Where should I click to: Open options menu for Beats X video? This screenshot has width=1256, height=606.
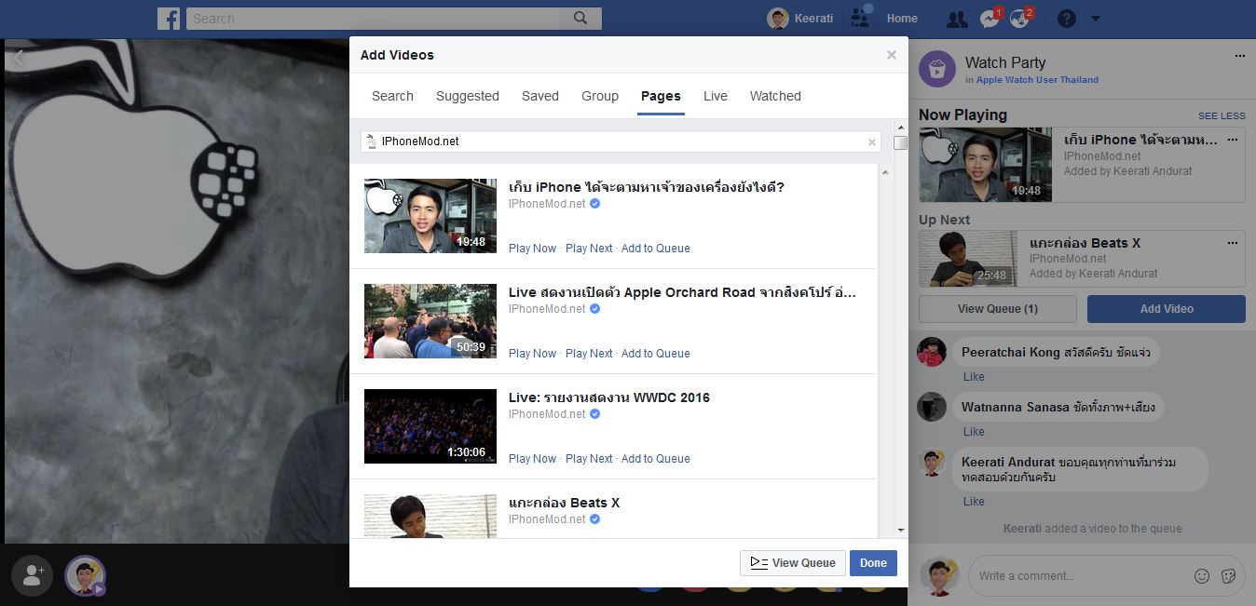pos(1233,243)
